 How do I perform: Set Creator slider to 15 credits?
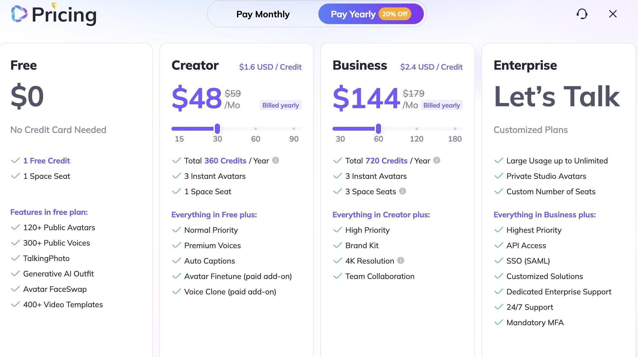(174, 129)
